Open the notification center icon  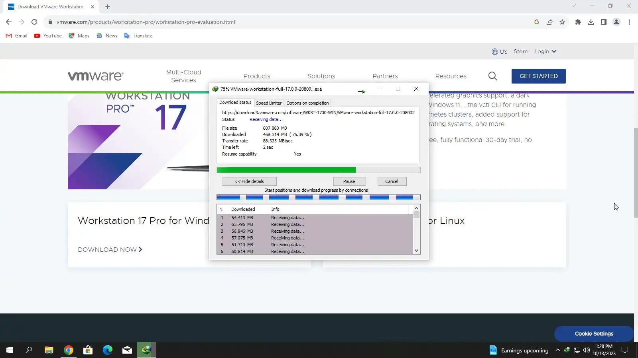click(625, 350)
